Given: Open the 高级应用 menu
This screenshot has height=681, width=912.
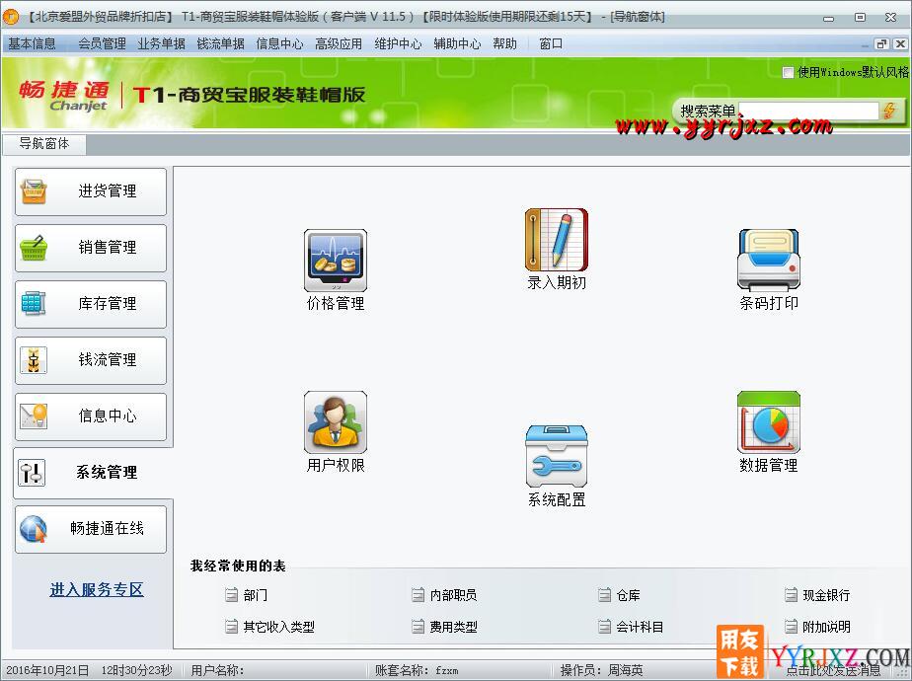Looking at the screenshot, I should 339,44.
